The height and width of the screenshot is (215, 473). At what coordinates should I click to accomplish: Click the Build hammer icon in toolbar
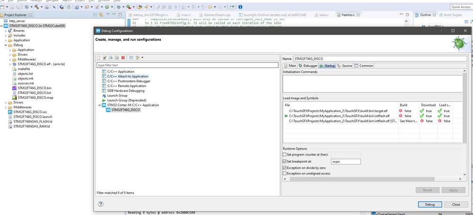[36, 7]
